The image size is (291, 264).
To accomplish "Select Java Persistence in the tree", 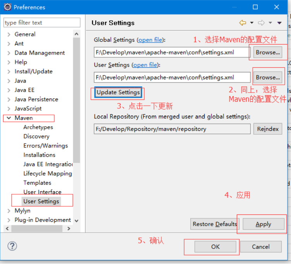I will click(36, 99).
